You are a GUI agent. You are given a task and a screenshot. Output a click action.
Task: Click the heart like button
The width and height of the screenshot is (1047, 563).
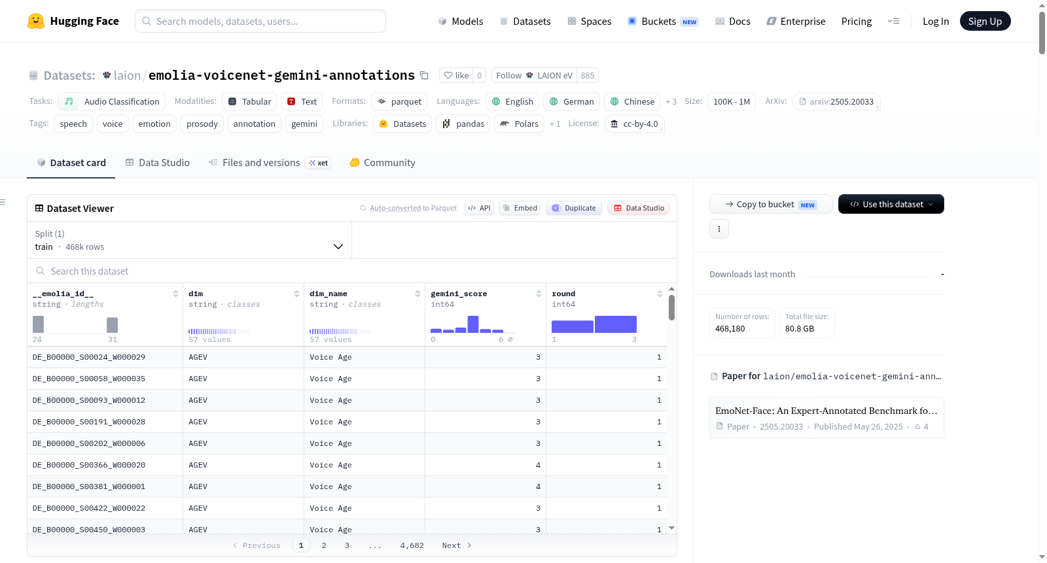(x=456, y=75)
